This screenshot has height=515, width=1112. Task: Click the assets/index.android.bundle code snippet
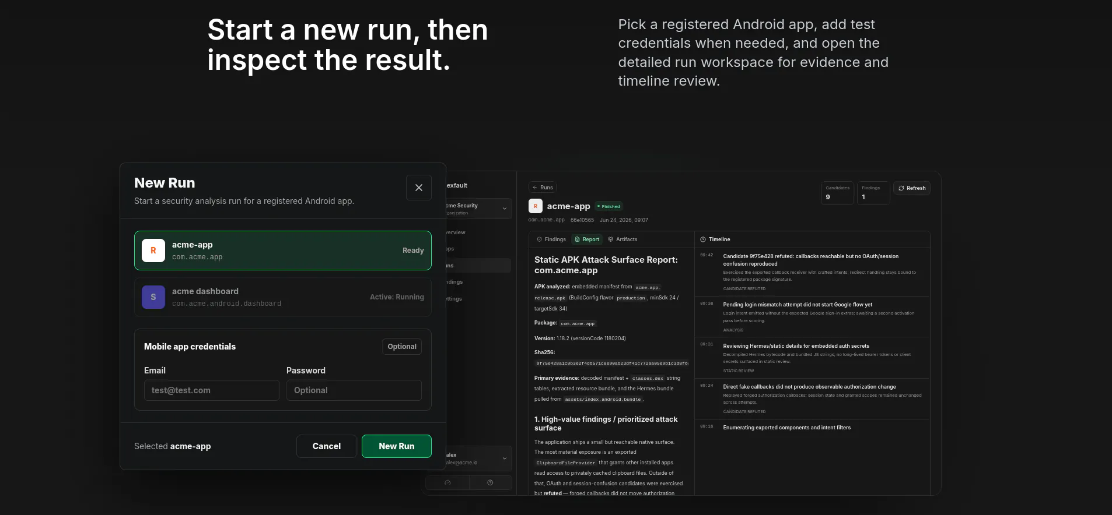(x=603, y=400)
